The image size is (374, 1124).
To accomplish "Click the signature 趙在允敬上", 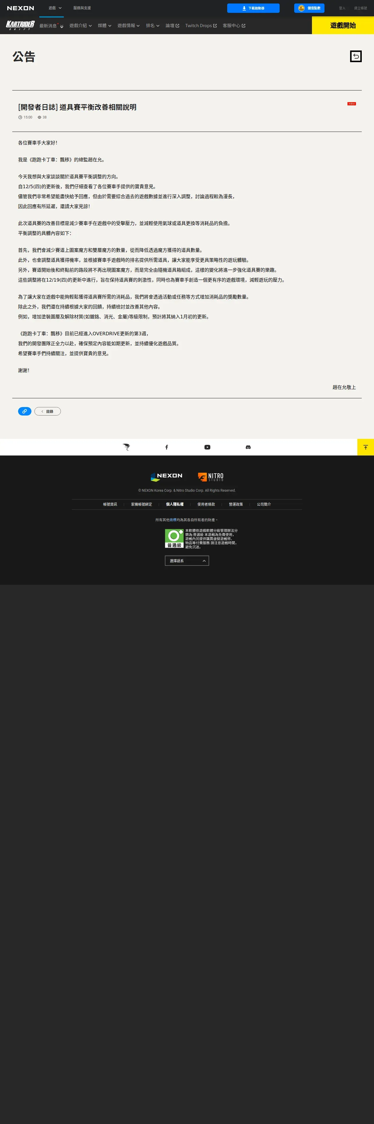I will click(x=344, y=387).
